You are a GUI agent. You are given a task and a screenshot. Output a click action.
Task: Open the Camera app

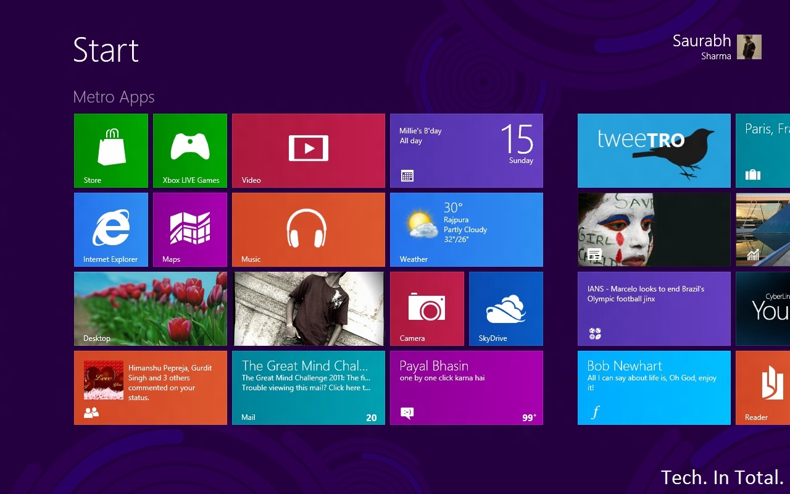pos(426,308)
